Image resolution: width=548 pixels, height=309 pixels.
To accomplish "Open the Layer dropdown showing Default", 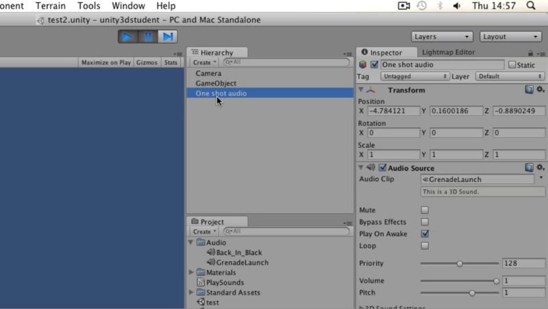I will [x=510, y=76].
